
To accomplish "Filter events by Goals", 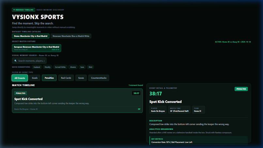I will click(35, 78).
